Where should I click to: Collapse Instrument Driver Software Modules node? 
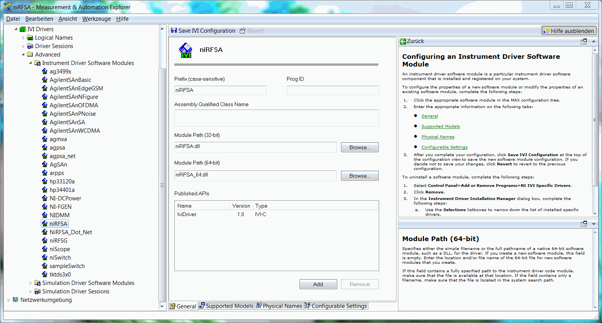(x=30, y=63)
